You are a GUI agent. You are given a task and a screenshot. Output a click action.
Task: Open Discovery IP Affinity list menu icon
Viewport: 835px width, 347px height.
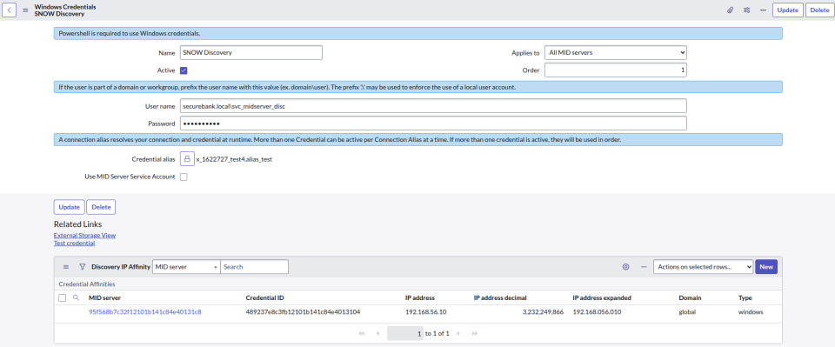pos(66,267)
